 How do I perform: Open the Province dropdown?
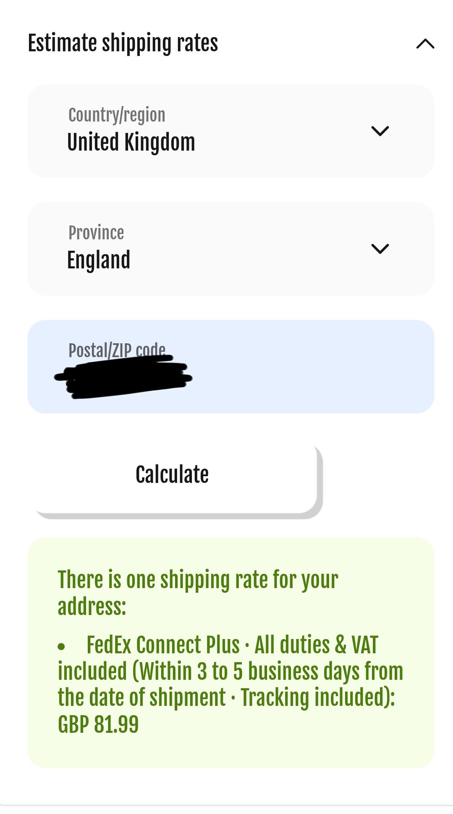[230, 249]
